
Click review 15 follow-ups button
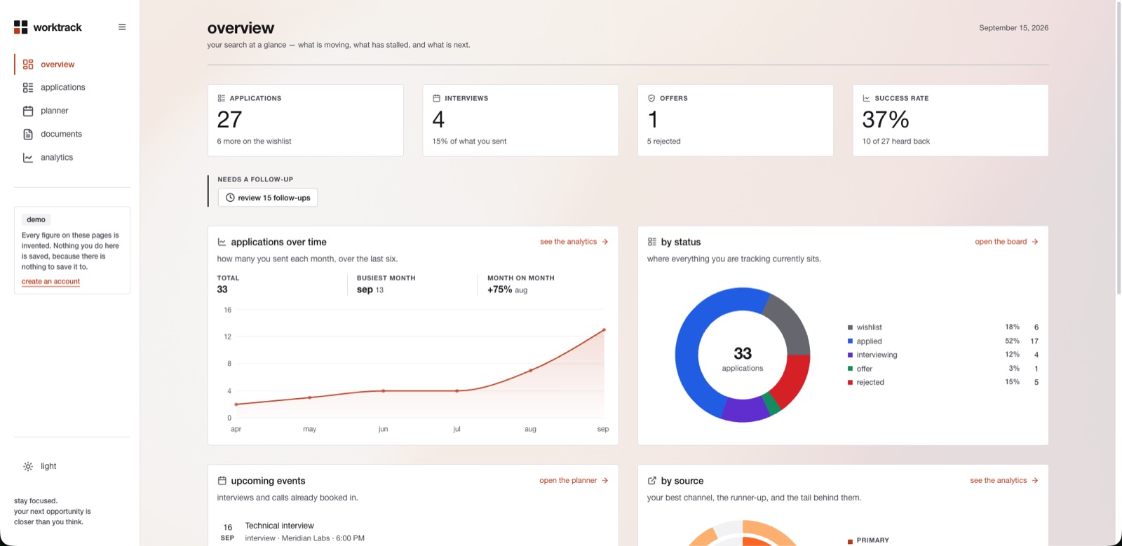click(268, 198)
